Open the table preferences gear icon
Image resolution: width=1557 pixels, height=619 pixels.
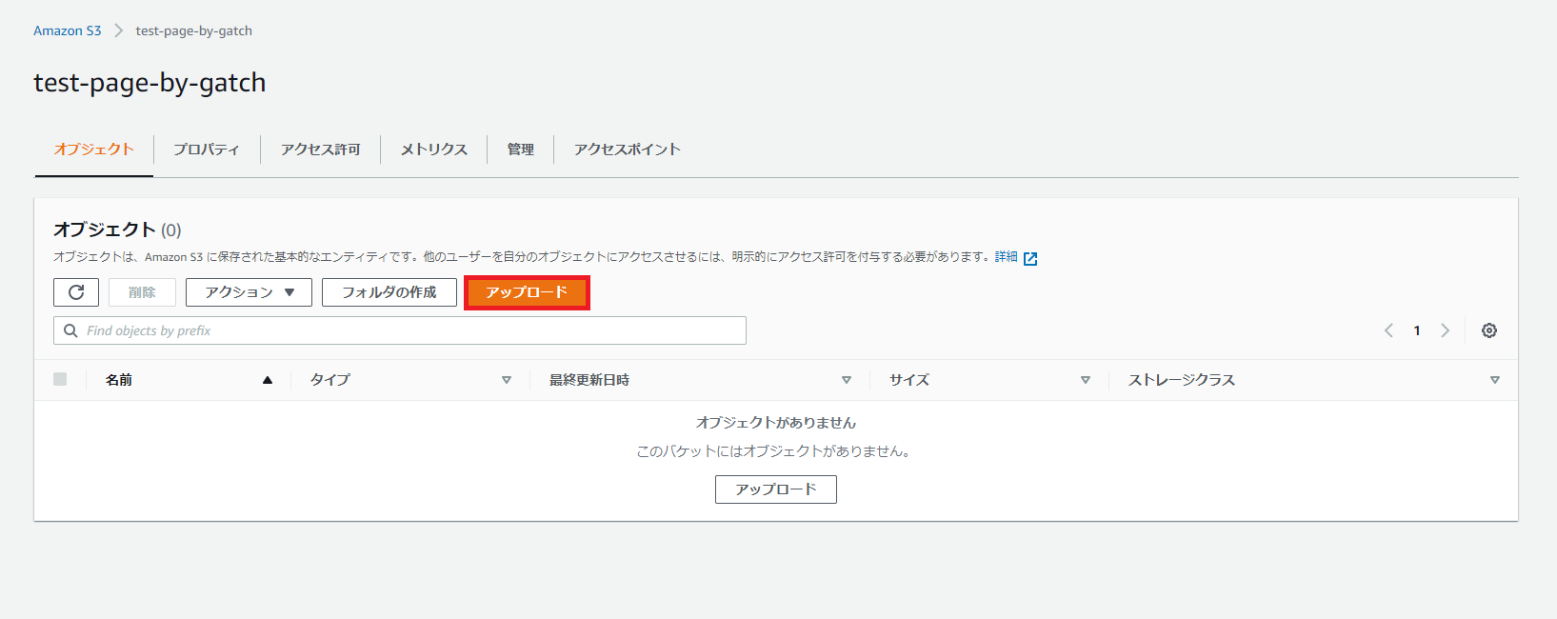click(1489, 330)
